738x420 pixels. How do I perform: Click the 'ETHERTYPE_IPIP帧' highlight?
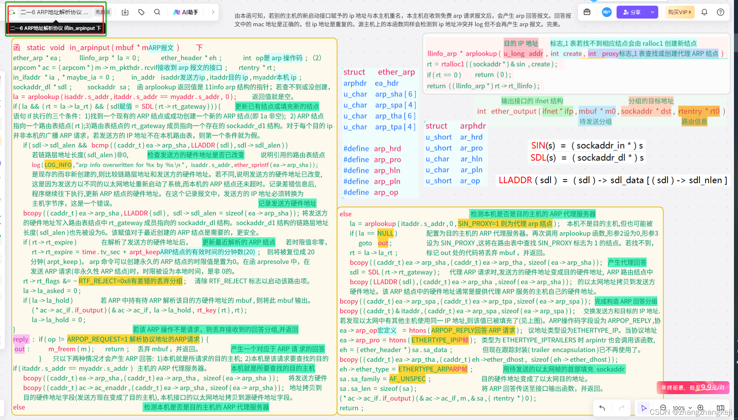(440, 340)
